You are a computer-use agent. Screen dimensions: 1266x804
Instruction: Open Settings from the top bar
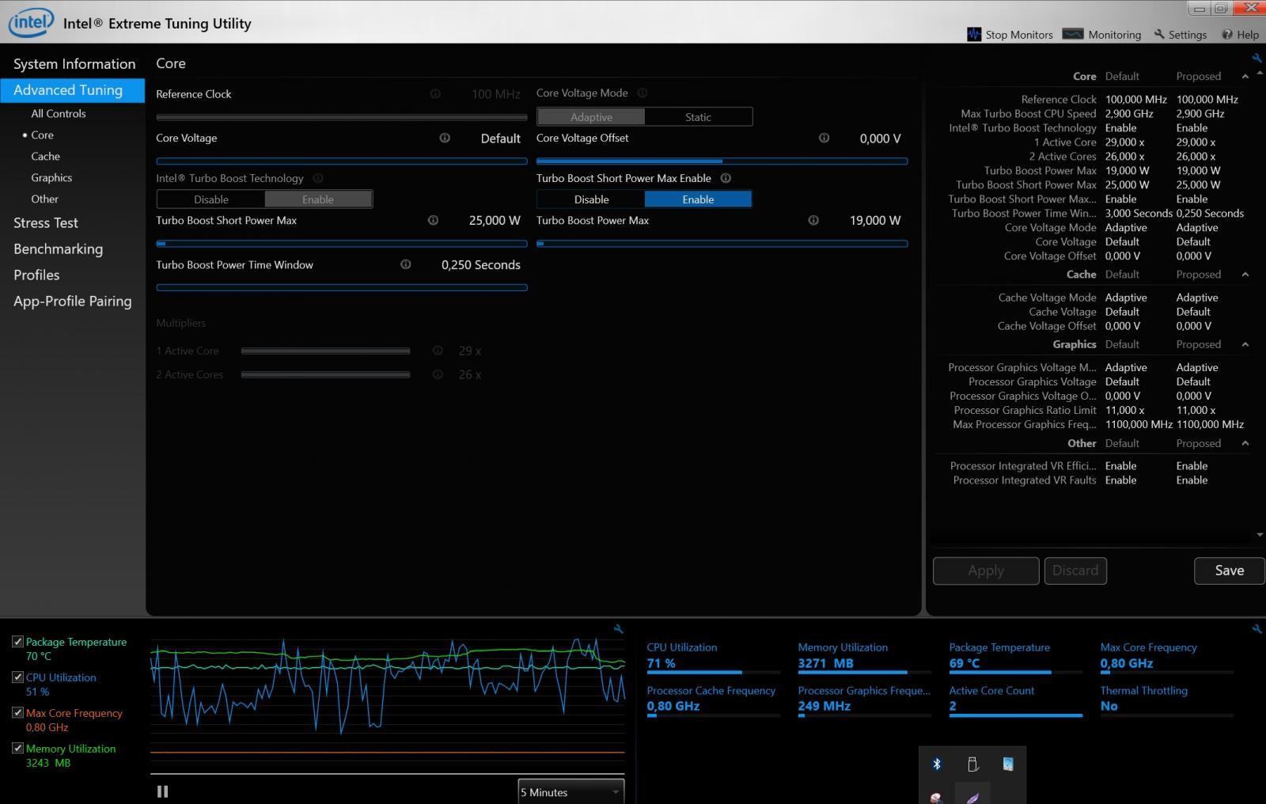[1180, 35]
